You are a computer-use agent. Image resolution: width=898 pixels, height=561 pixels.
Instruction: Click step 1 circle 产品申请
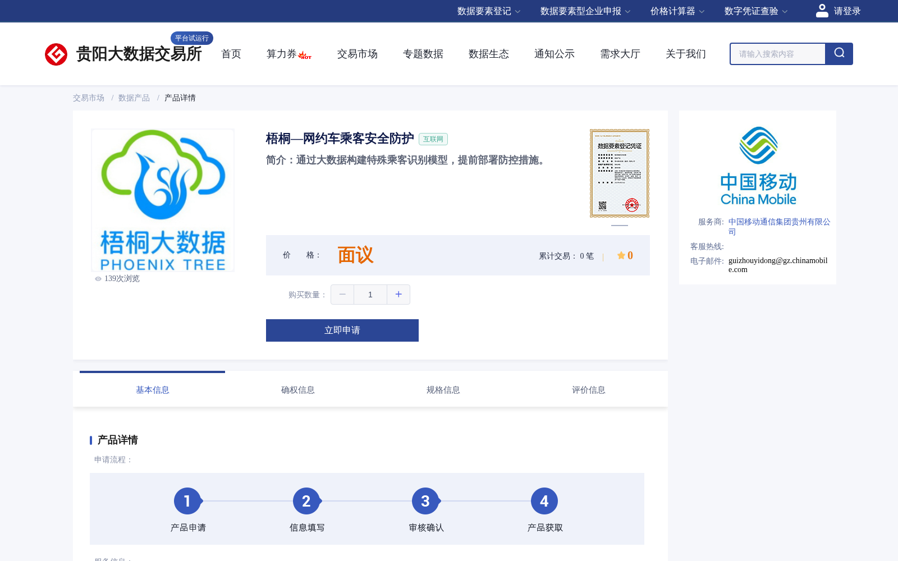point(187,501)
